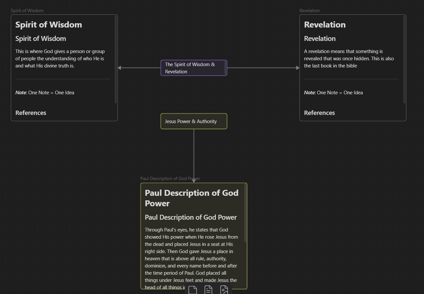The image size is (424, 294).
Task: Click the Add media from vault icon
Action: (224, 290)
